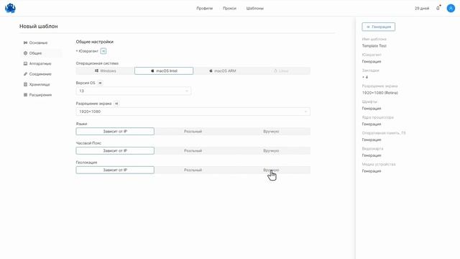Set Часовой Пояс to Вручную
Viewport: 460px width, 259px height.
pyautogui.click(x=271, y=150)
